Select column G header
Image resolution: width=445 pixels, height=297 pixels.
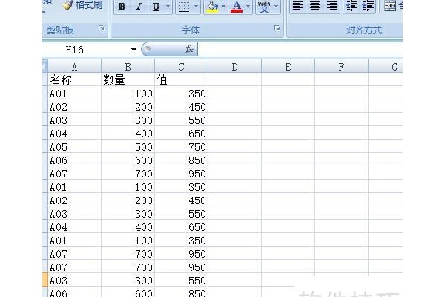coord(386,67)
